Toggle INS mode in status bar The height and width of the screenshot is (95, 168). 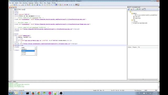click(156, 90)
